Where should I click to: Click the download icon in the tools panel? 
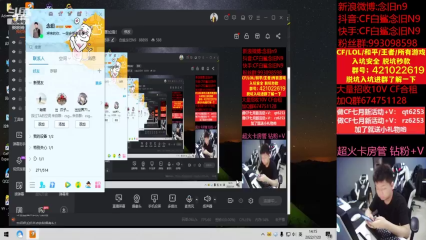point(64,210)
